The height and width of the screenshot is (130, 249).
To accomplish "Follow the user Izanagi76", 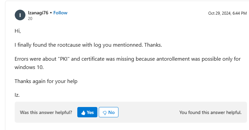I will click(x=60, y=13).
